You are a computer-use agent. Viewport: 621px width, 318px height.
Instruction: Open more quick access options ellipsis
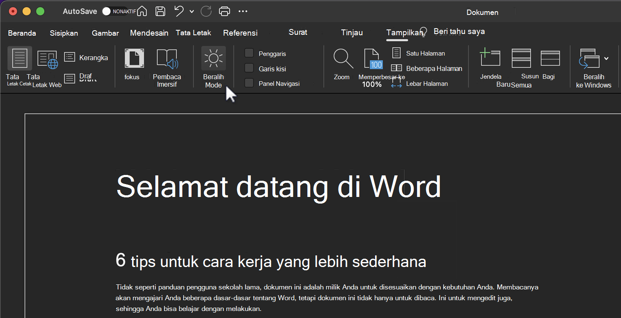(x=243, y=11)
